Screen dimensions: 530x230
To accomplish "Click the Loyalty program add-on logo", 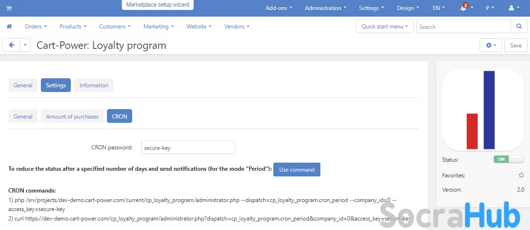I will click(483, 110).
